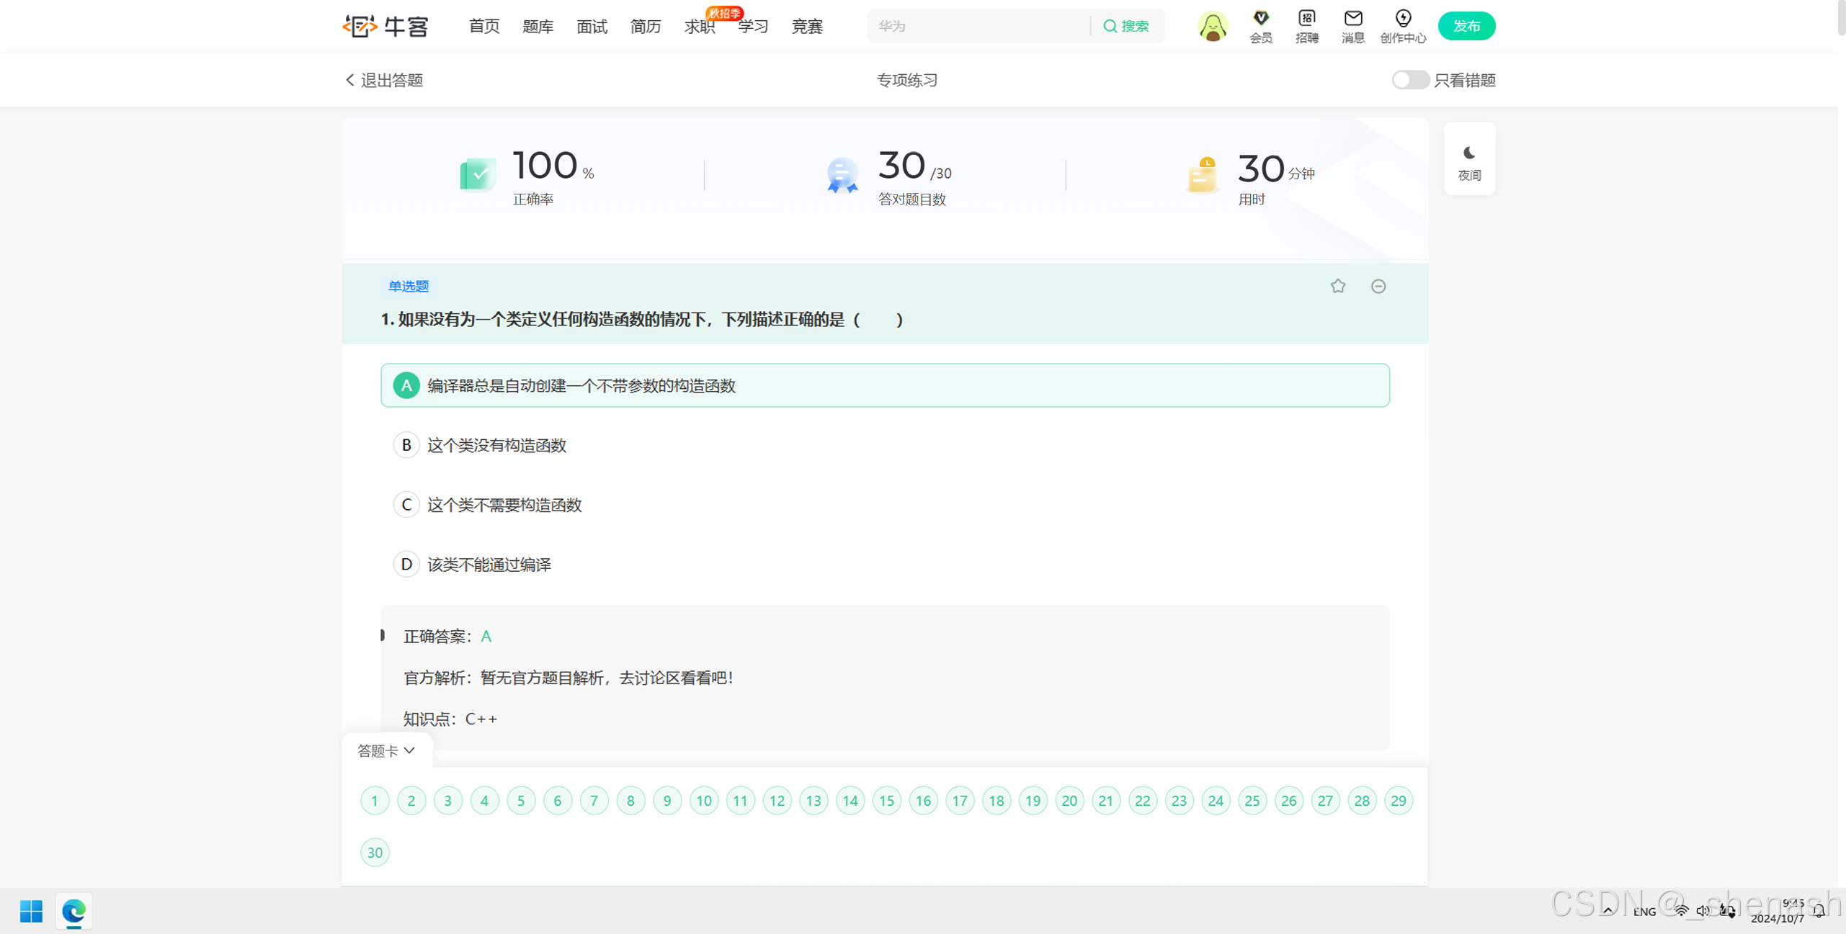The image size is (1846, 934).
Task: Click the circled minus icon beside star
Action: pyautogui.click(x=1378, y=286)
